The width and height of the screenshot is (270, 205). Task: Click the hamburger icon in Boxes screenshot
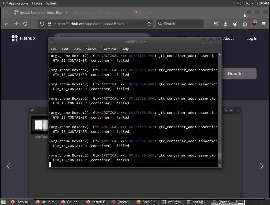(231, 110)
